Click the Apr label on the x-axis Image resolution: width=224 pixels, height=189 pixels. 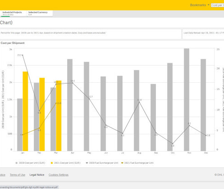(73, 153)
